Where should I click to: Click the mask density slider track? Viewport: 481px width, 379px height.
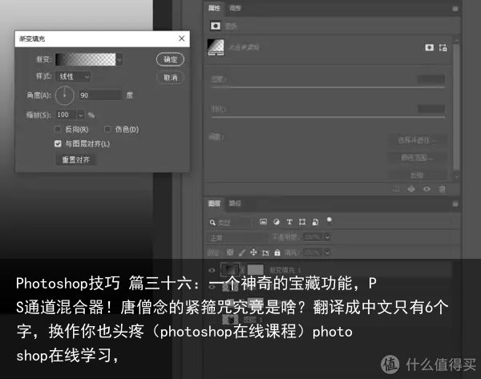tap(328, 87)
